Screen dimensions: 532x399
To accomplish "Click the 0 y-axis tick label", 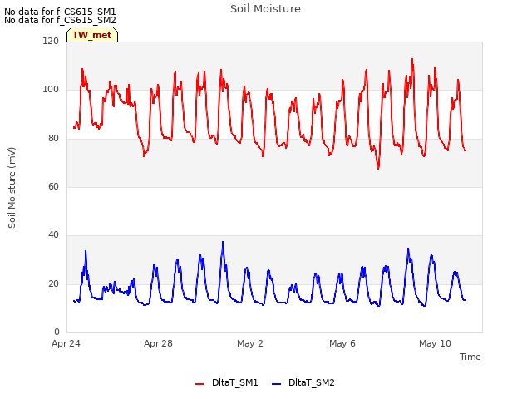I will click(57, 332).
